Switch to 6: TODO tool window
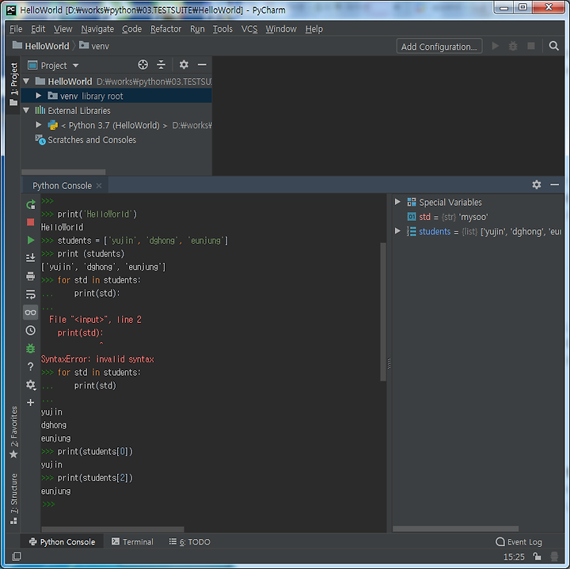This screenshot has height=569, width=570. pos(190,542)
